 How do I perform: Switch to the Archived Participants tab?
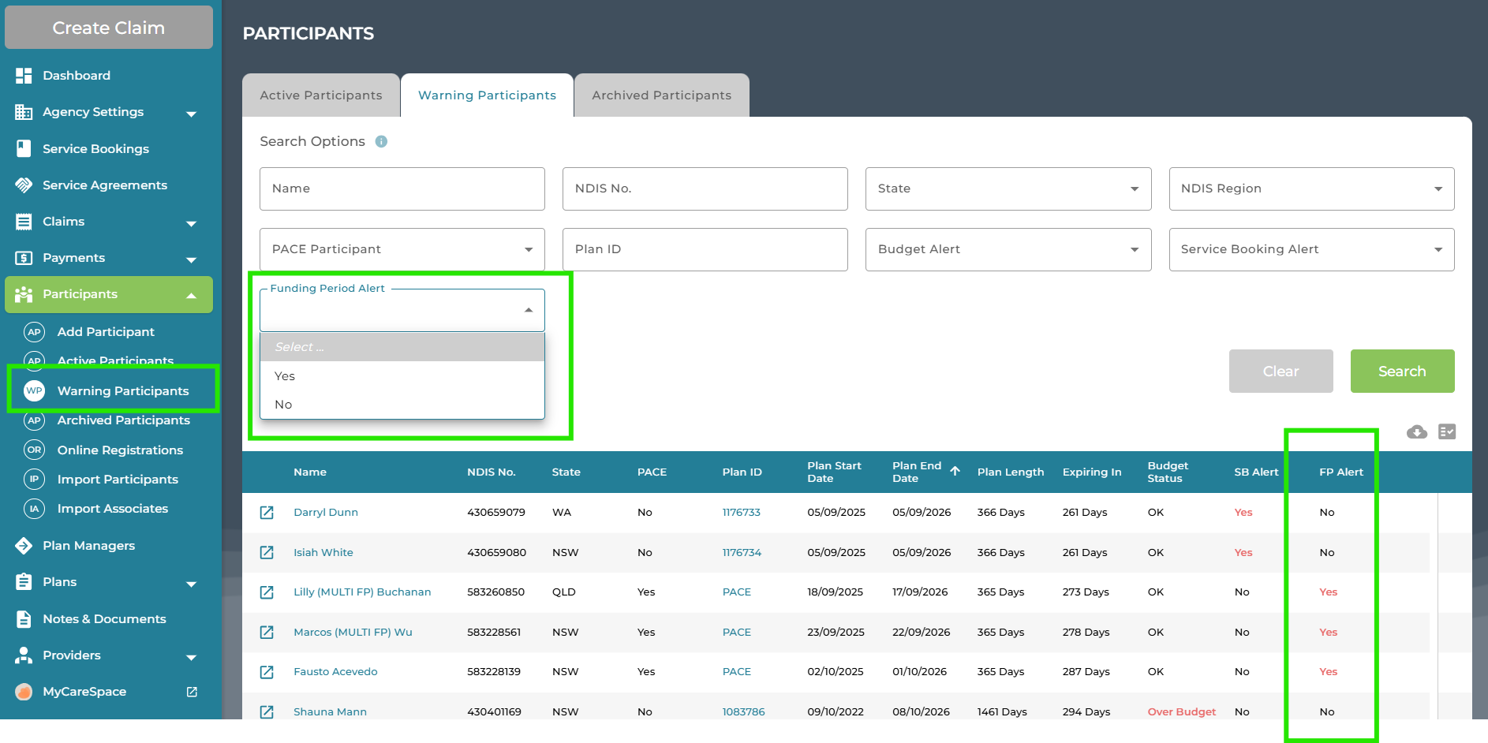click(661, 95)
